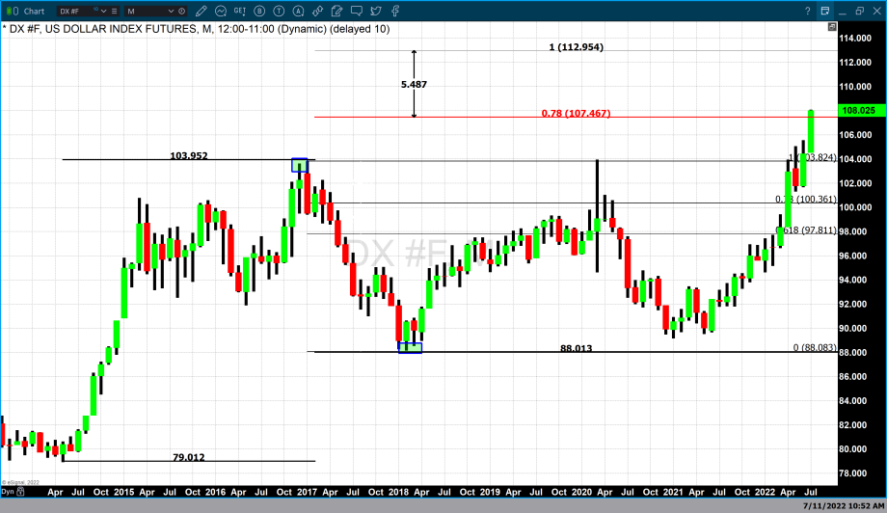Open the edit note icon
887x513 pixels.
coord(336,11)
